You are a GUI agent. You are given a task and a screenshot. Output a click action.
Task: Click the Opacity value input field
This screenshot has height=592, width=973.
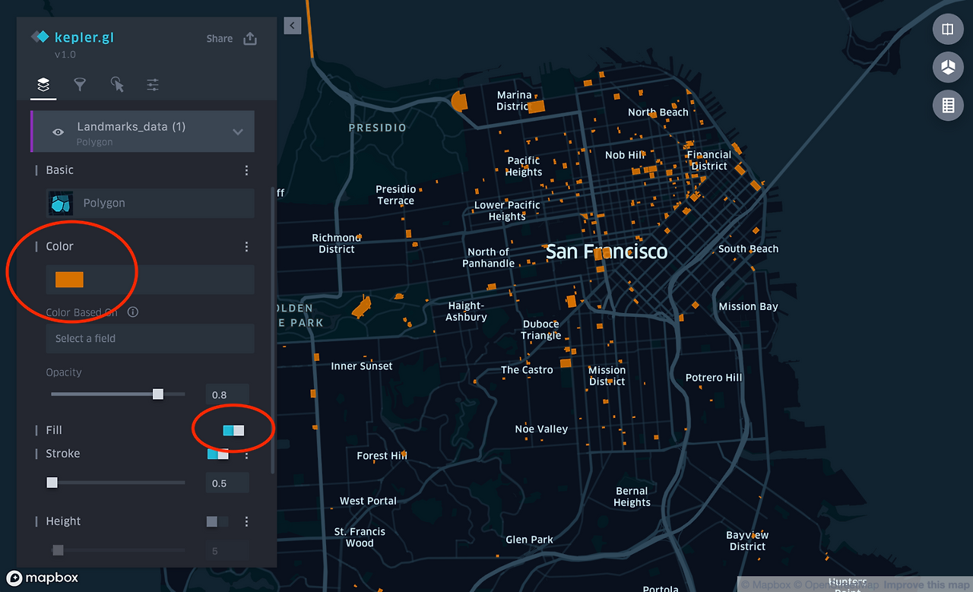point(227,394)
